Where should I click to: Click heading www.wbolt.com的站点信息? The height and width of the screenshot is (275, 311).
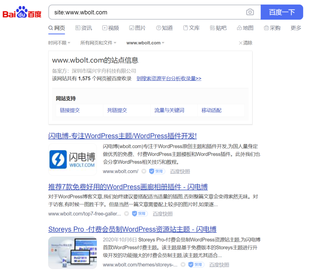pos(95,60)
